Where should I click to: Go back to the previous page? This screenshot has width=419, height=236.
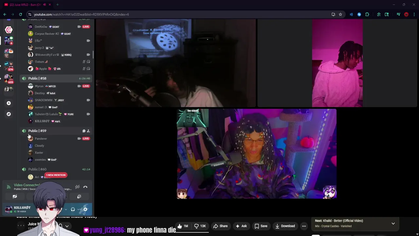tap(5, 14)
